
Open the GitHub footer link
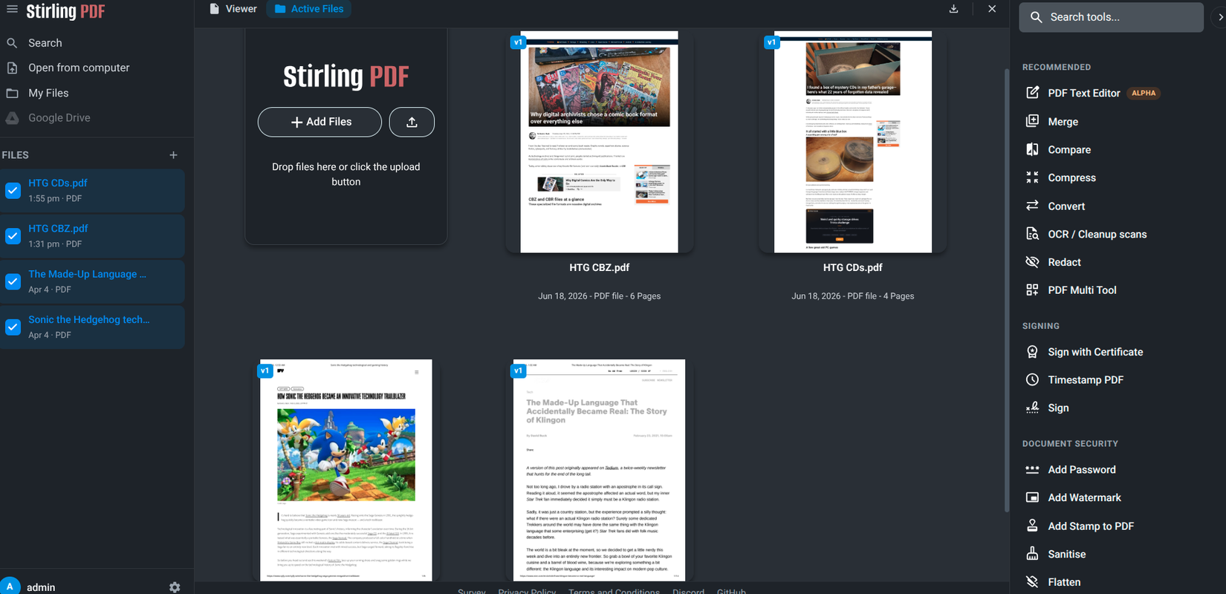point(731,591)
